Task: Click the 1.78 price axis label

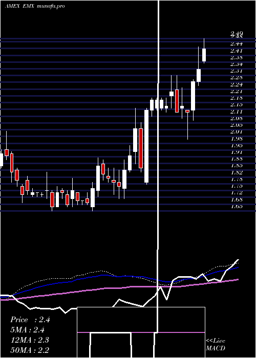Action: 237,179
